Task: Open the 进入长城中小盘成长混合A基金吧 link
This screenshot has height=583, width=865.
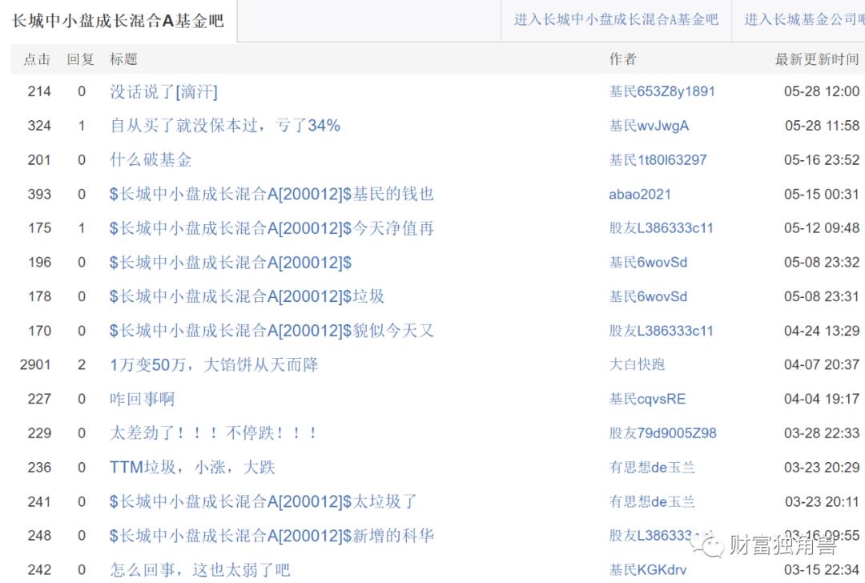Action: (617, 20)
